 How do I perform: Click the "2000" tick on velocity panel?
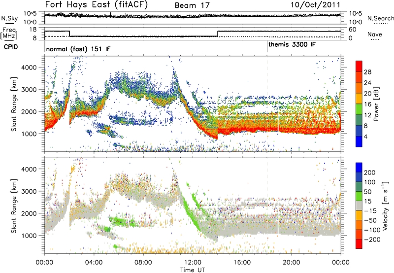click(x=29, y=213)
